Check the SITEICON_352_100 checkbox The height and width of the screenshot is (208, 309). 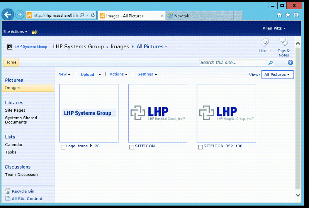200,147
